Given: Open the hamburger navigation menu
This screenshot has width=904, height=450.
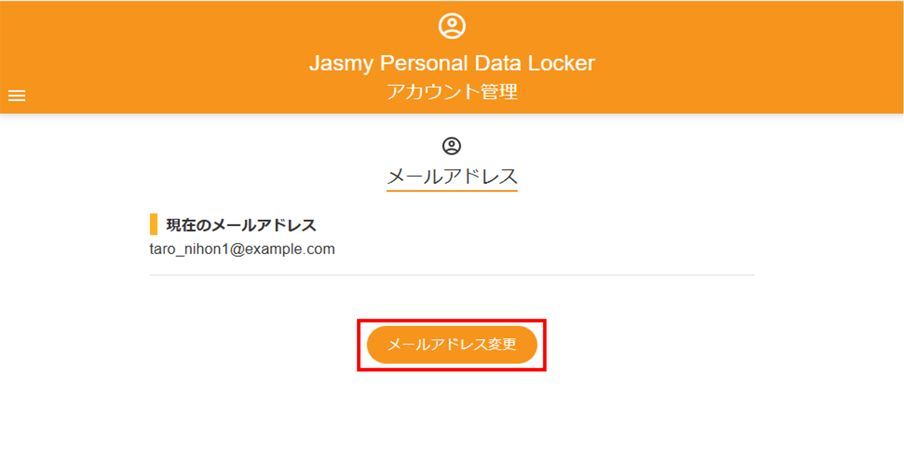Looking at the screenshot, I should [x=16, y=96].
